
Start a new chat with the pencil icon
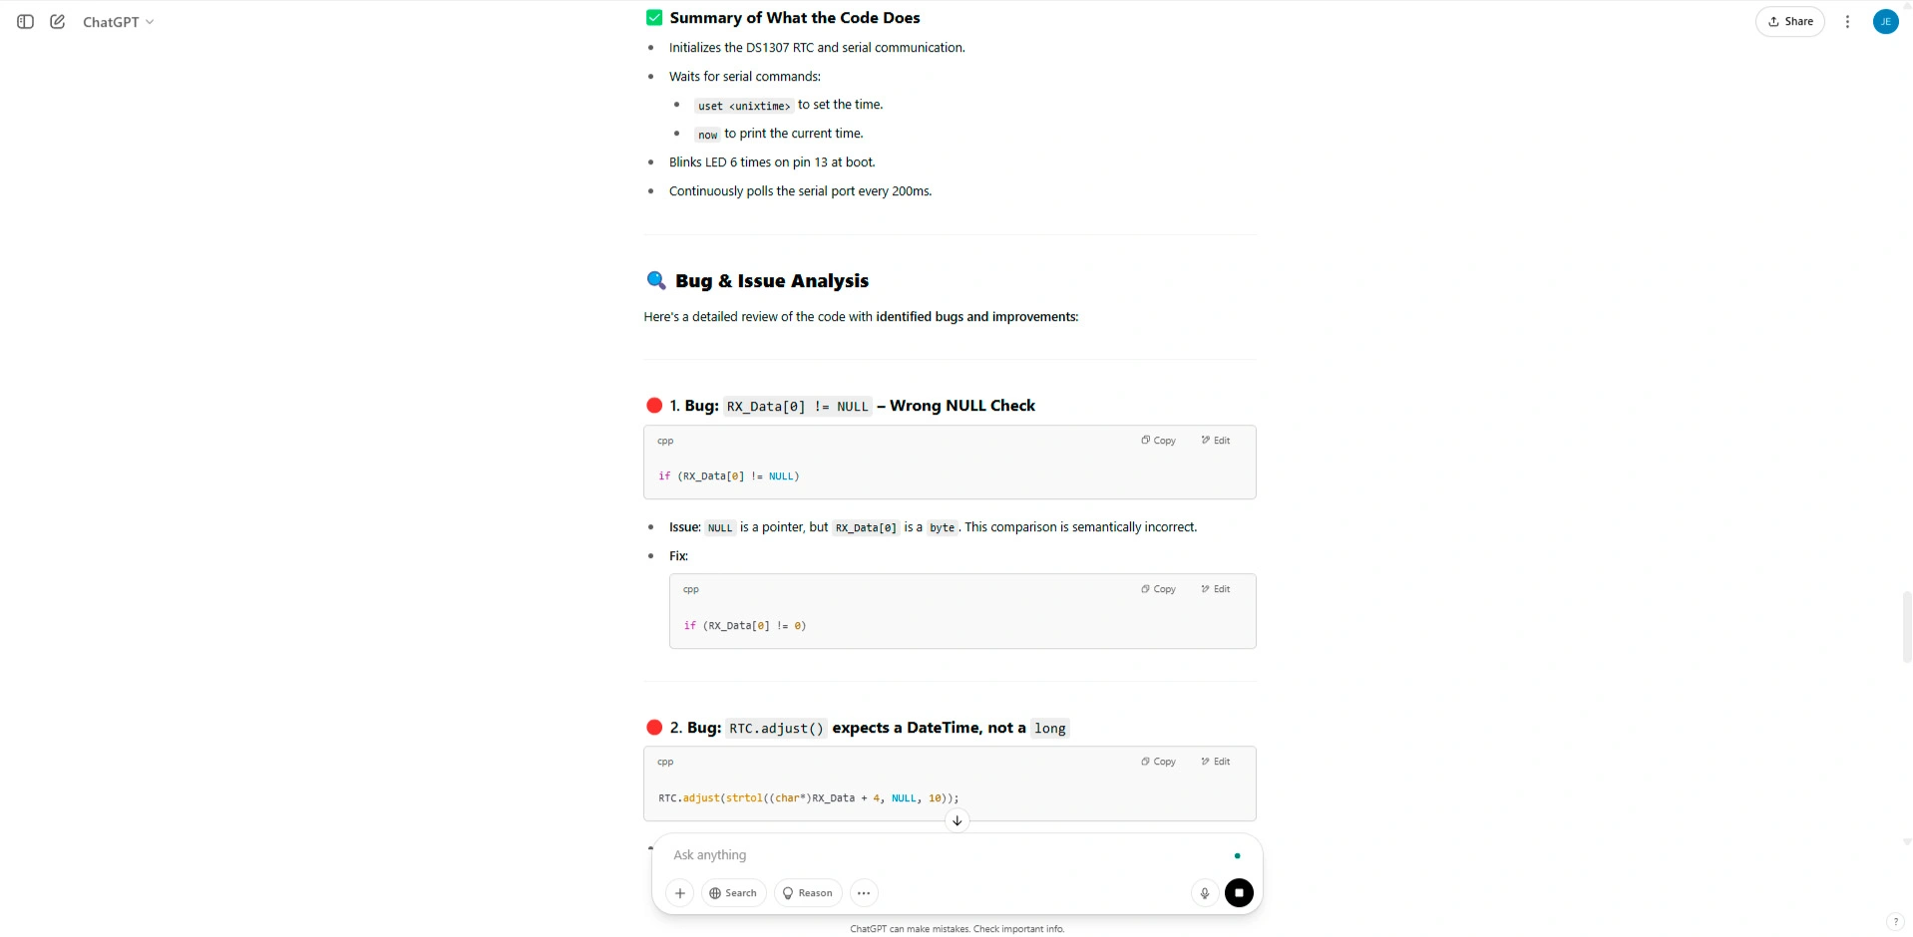click(x=58, y=22)
